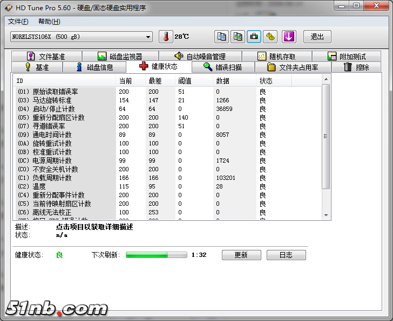Click the wrench options icon
This screenshot has width=393, height=321.
270,37
